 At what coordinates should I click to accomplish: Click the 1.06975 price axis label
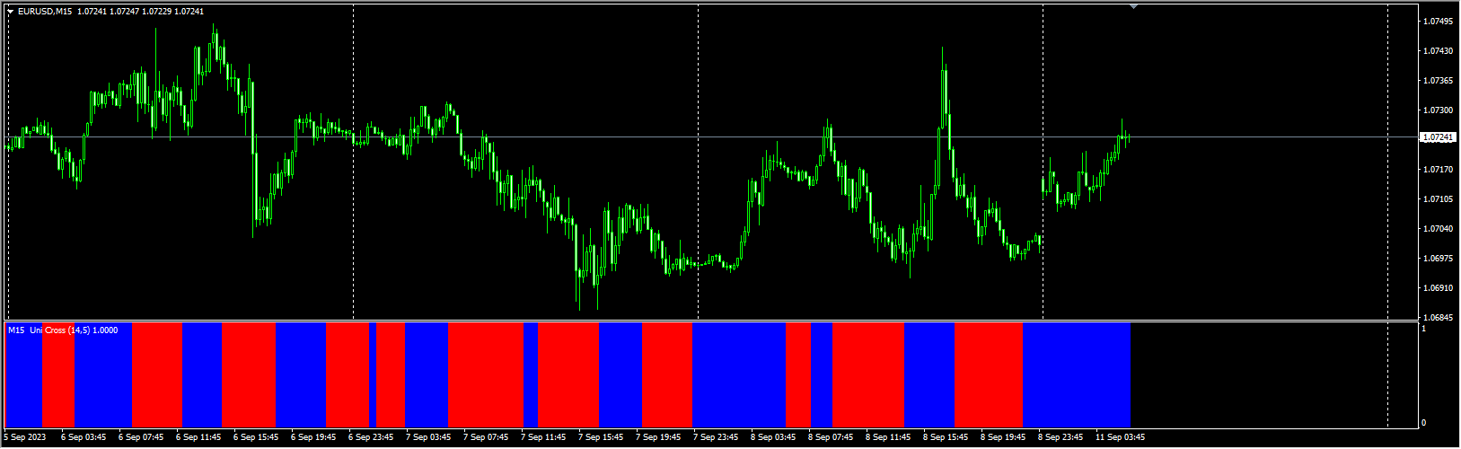pyautogui.click(x=1439, y=259)
